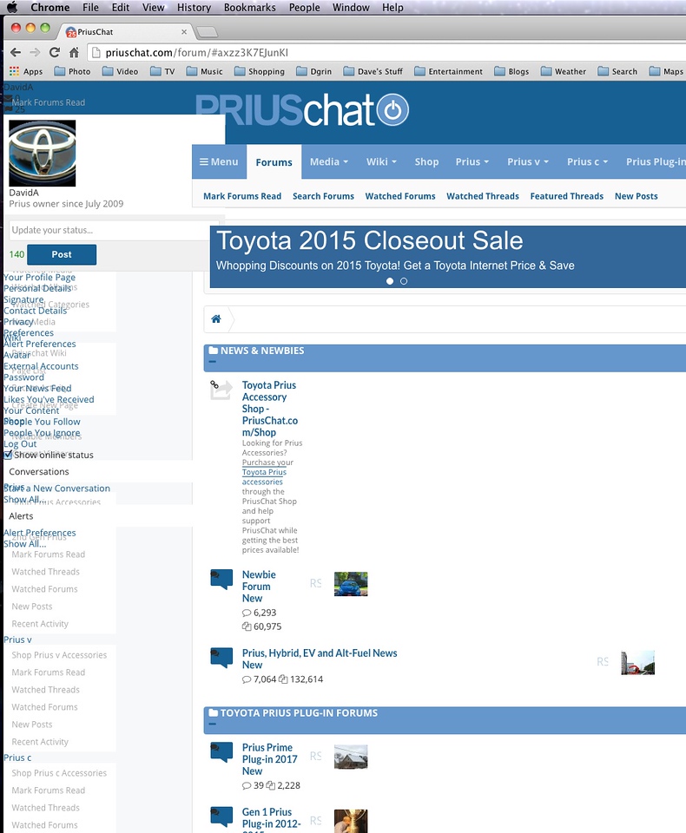The image size is (686, 833).
Task: Toggle the Show online status checkbox
Action: pos(8,455)
